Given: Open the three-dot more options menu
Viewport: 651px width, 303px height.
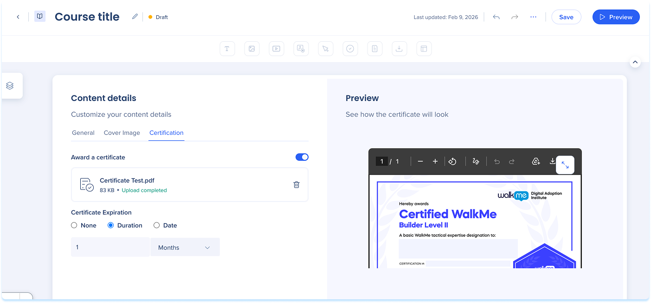Looking at the screenshot, I should [x=533, y=17].
